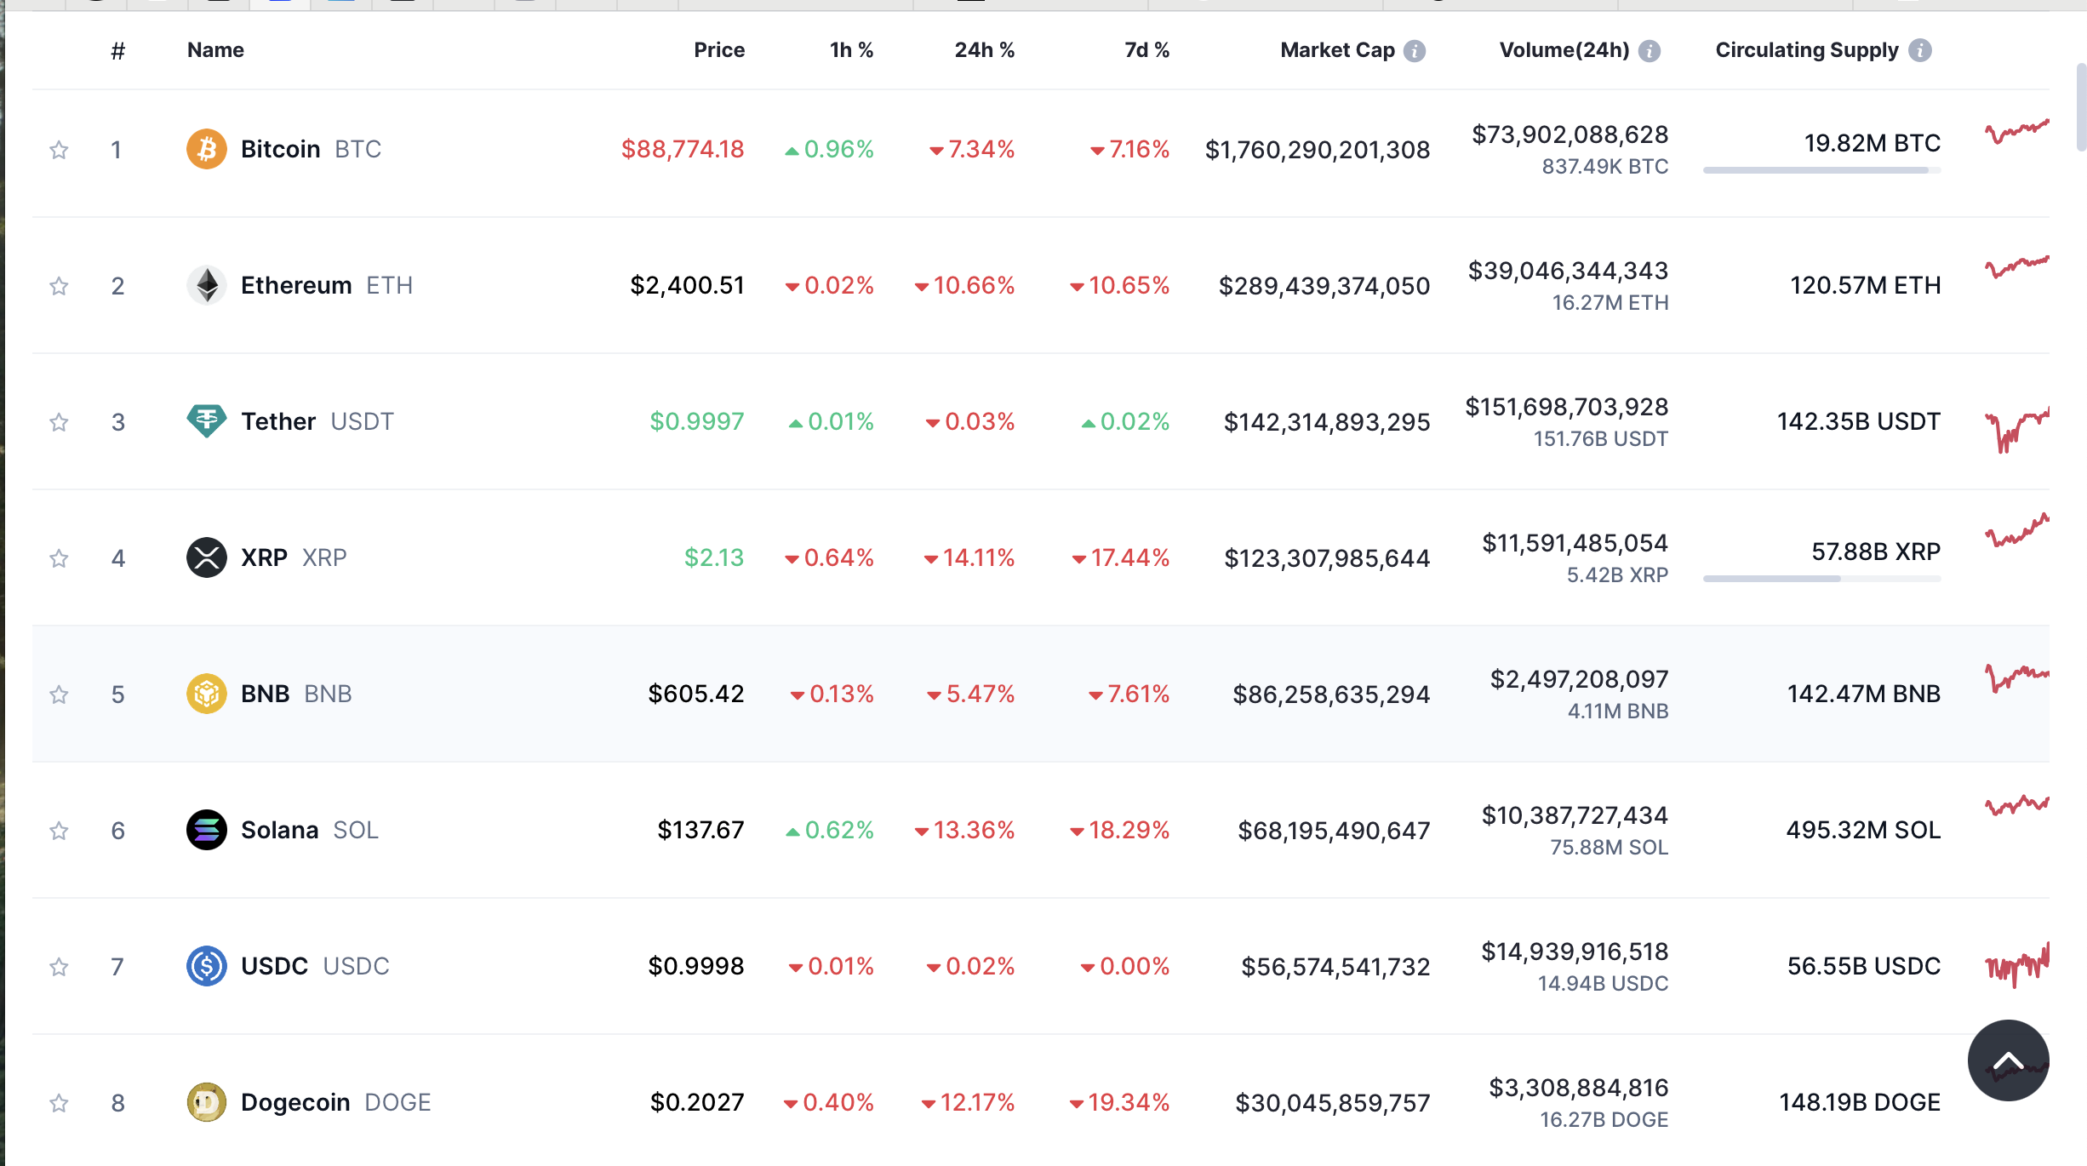Star Bitcoin to add to watchlist

point(59,150)
